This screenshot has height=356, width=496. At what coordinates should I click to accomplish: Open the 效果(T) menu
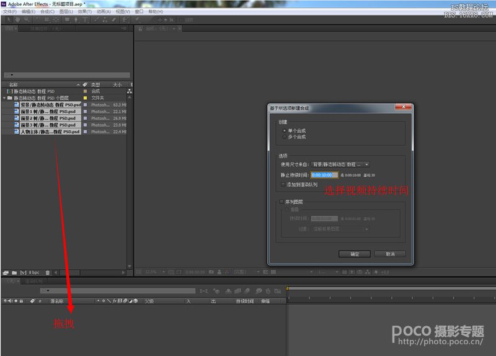coord(85,12)
